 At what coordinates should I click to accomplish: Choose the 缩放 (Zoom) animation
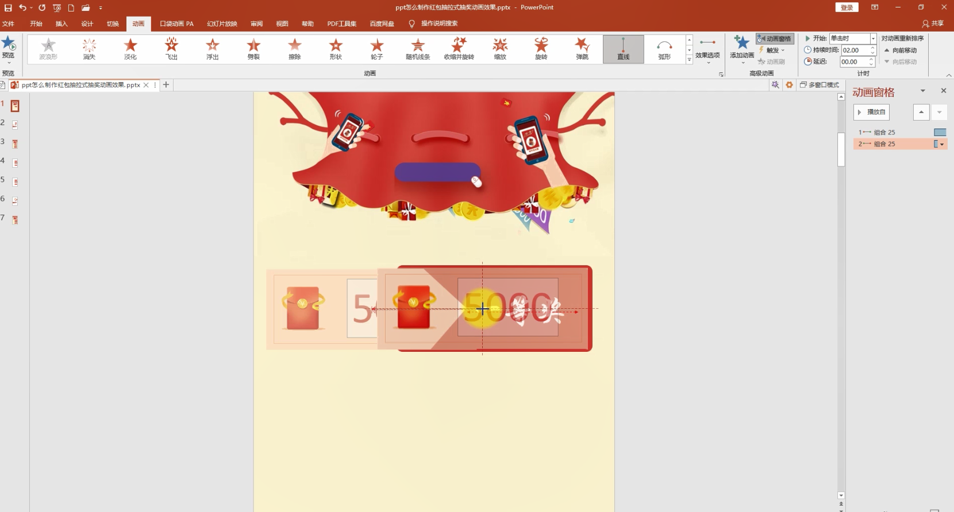pyautogui.click(x=500, y=49)
